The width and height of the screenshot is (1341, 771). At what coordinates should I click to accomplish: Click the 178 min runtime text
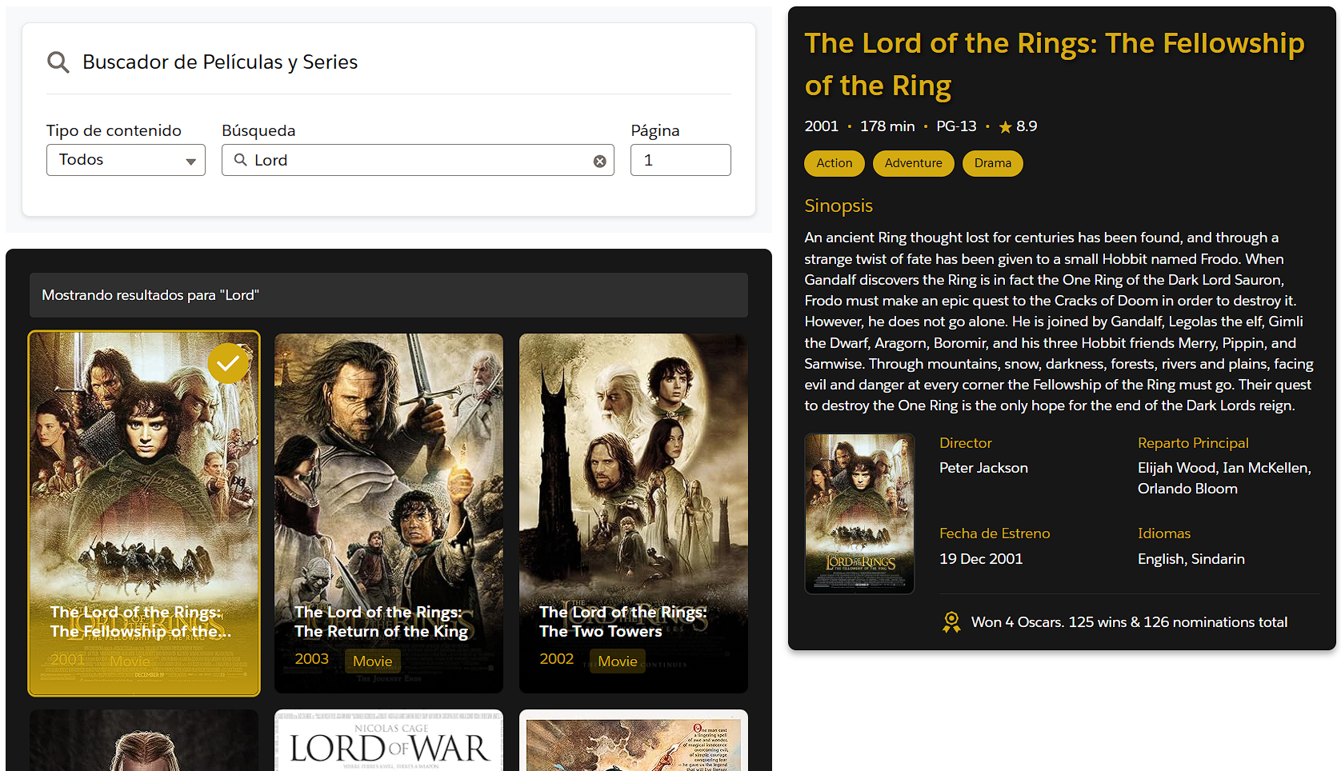[x=887, y=126]
